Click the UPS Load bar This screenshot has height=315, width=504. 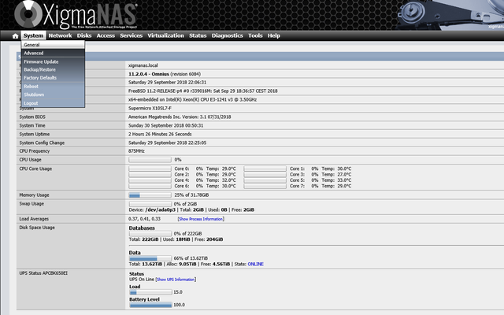150,292
